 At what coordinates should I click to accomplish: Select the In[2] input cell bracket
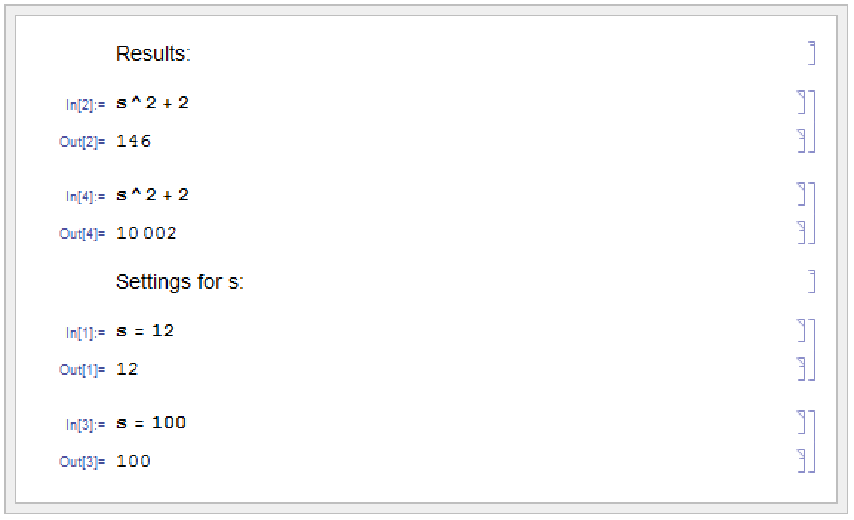click(x=801, y=102)
